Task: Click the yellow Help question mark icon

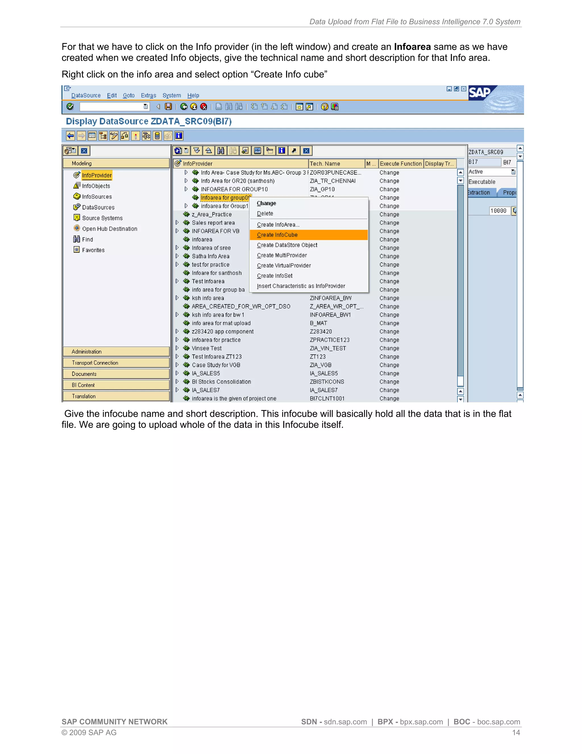Action: 325,107
